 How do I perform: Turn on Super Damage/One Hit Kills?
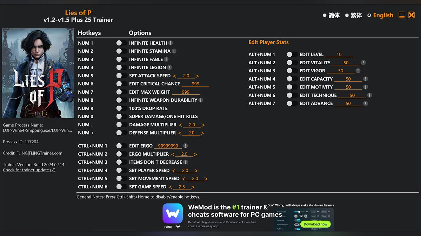[x=121, y=116]
